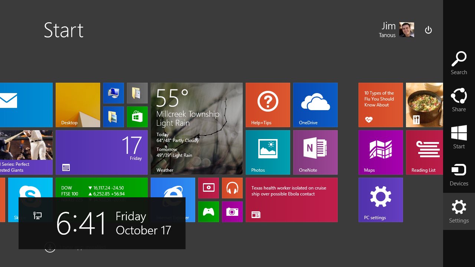The height and width of the screenshot is (267, 475).
Task: Open the This PC small tile
Action: (x=114, y=93)
